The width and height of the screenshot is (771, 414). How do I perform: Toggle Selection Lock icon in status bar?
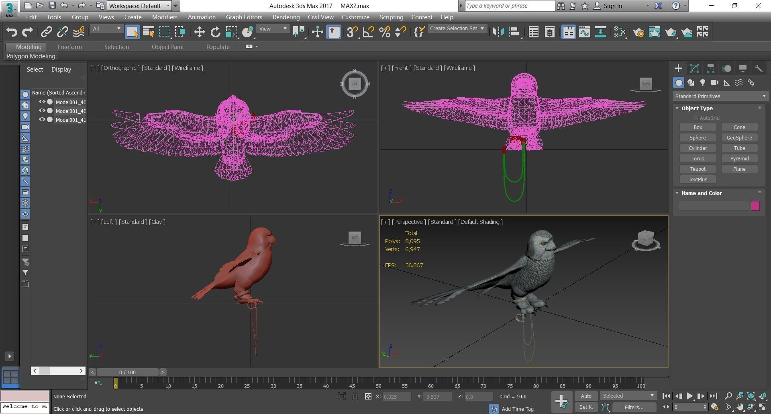pyautogui.click(x=355, y=396)
